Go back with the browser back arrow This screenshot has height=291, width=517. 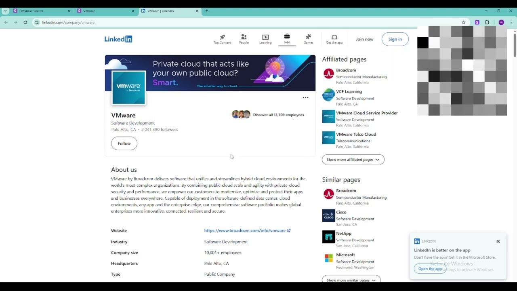pos(6,22)
